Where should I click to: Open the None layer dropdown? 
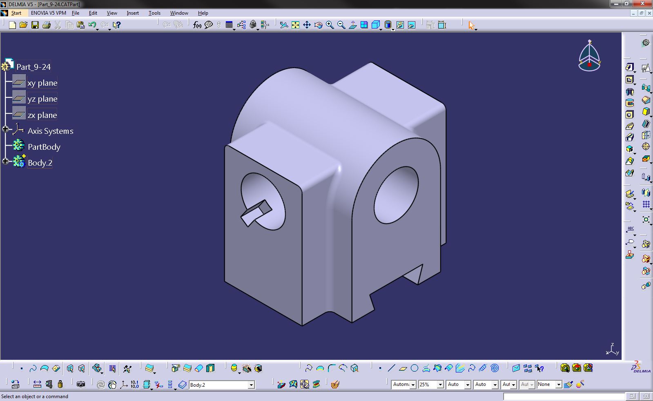[x=559, y=385]
